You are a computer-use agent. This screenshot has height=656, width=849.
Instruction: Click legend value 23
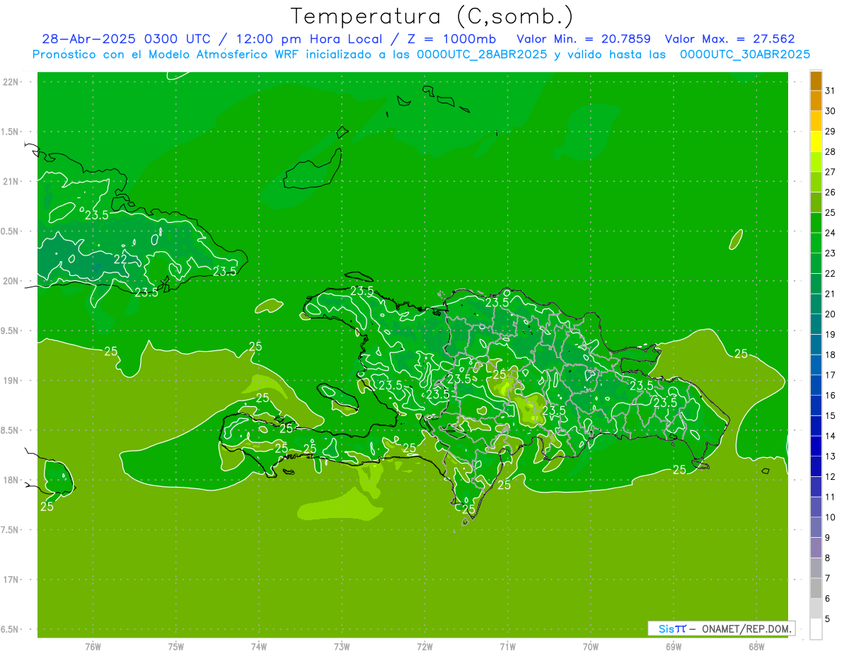(x=830, y=253)
